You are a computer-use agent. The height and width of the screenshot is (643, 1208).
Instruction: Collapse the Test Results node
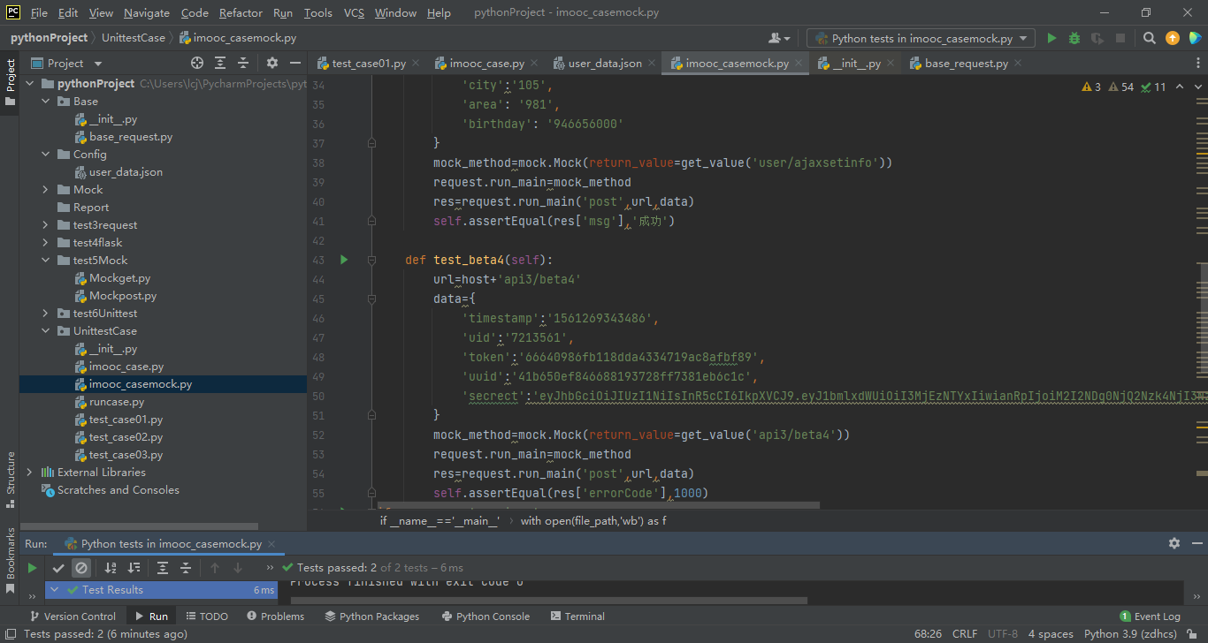(55, 590)
